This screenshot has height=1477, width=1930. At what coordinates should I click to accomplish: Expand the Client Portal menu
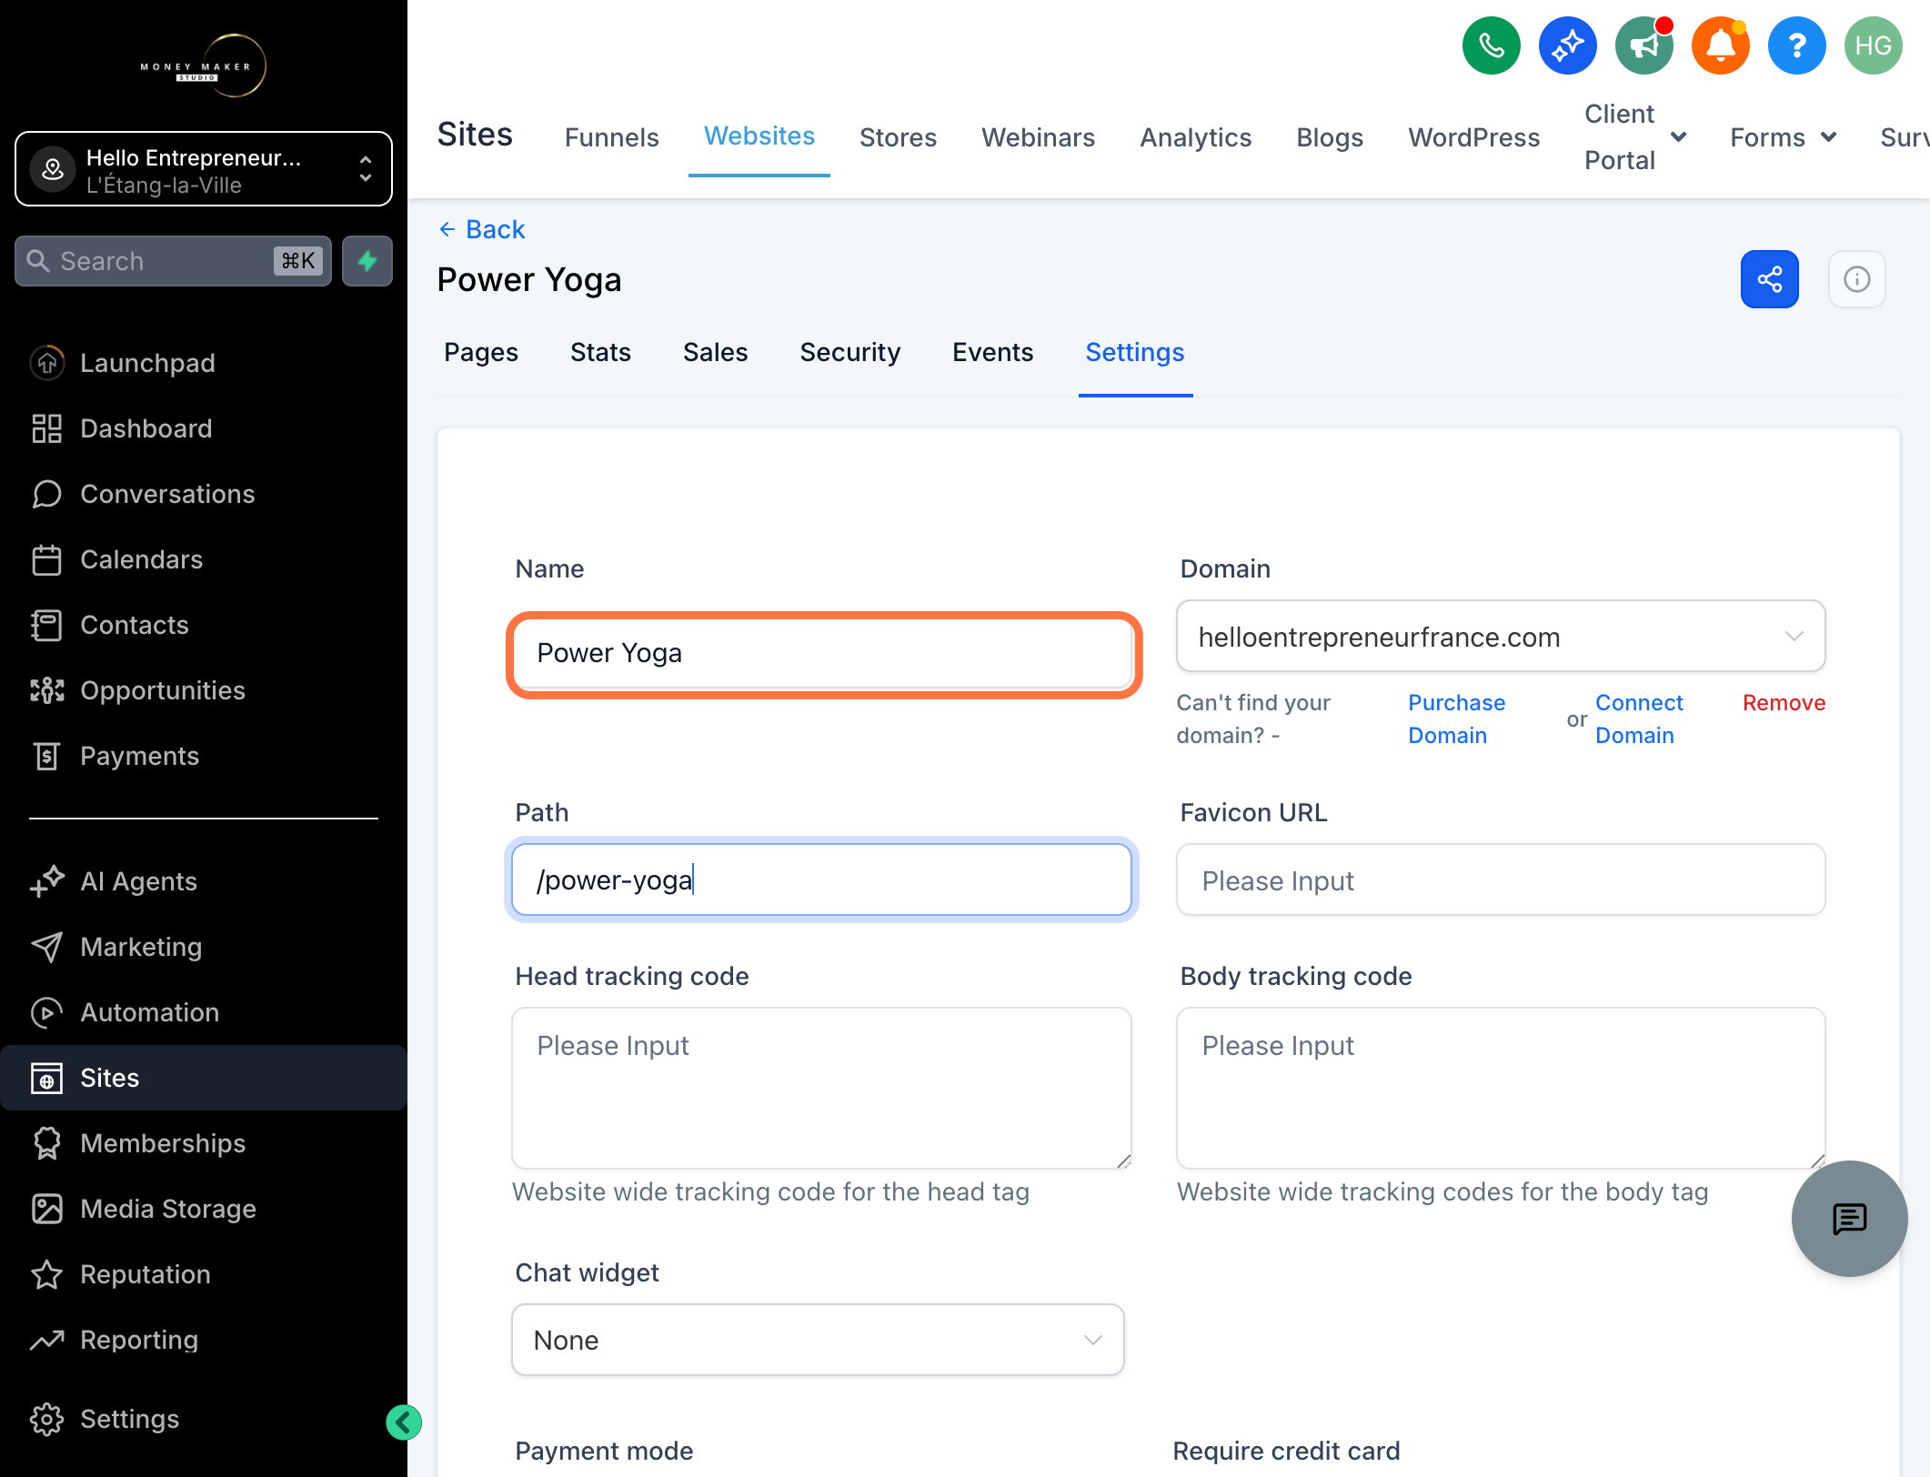click(1634, 137)
